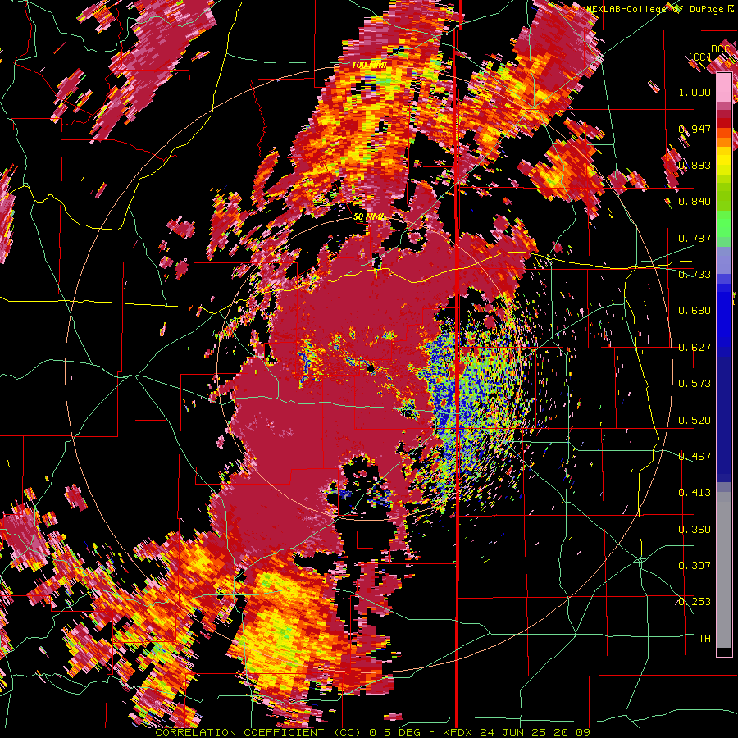This screenshot has height=738, width=738.
Task: Click the 0.360 scale label
Action: click(x=695, y=530)
